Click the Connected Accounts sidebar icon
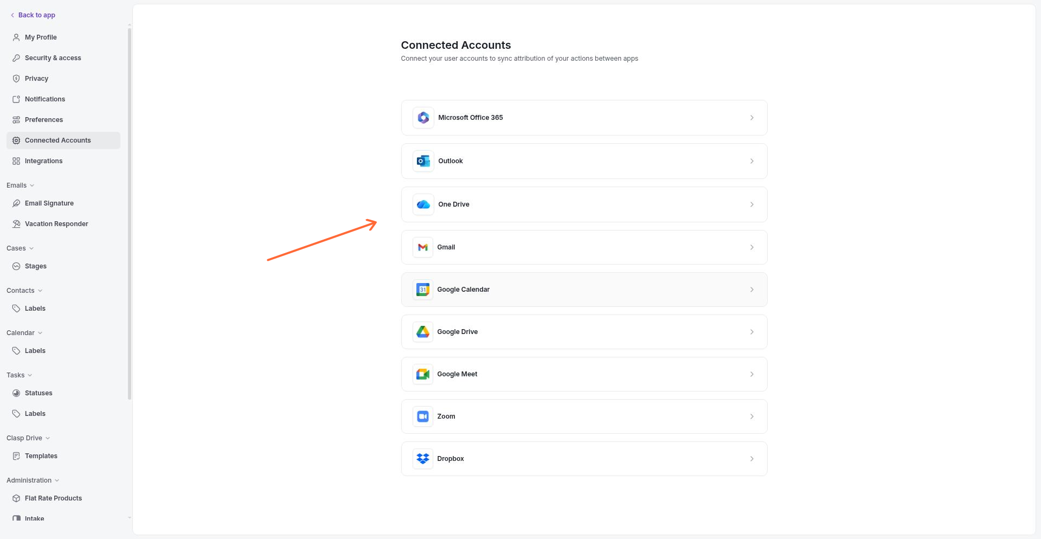The width and height of the screenshot is (1041, 539). 16,140
